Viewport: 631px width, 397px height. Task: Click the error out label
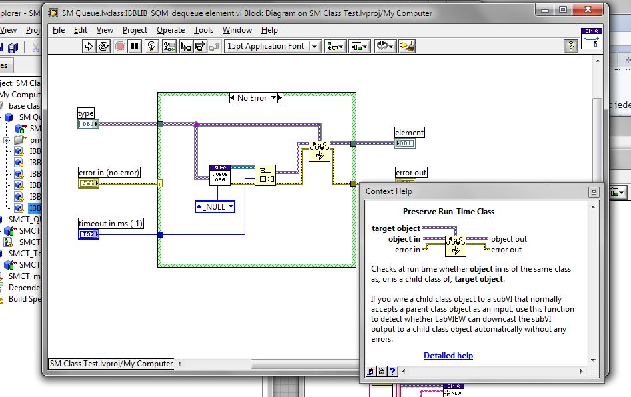(411, 173)
